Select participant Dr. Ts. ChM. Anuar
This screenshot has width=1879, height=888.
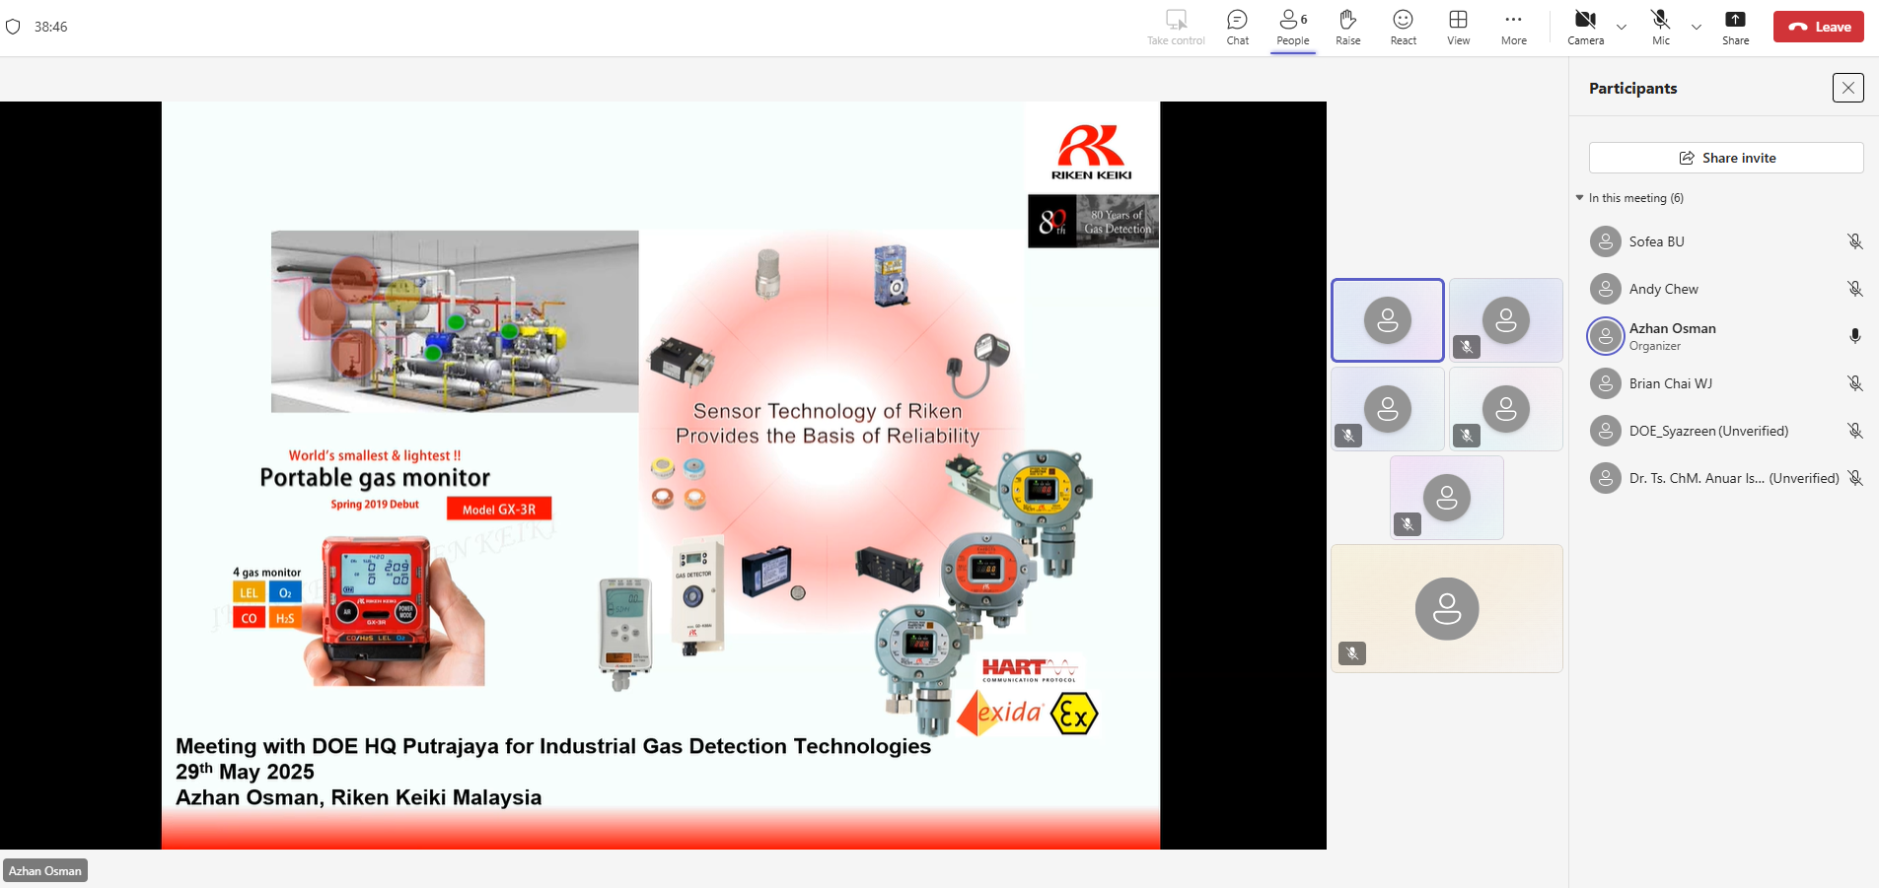(1734, 478)
